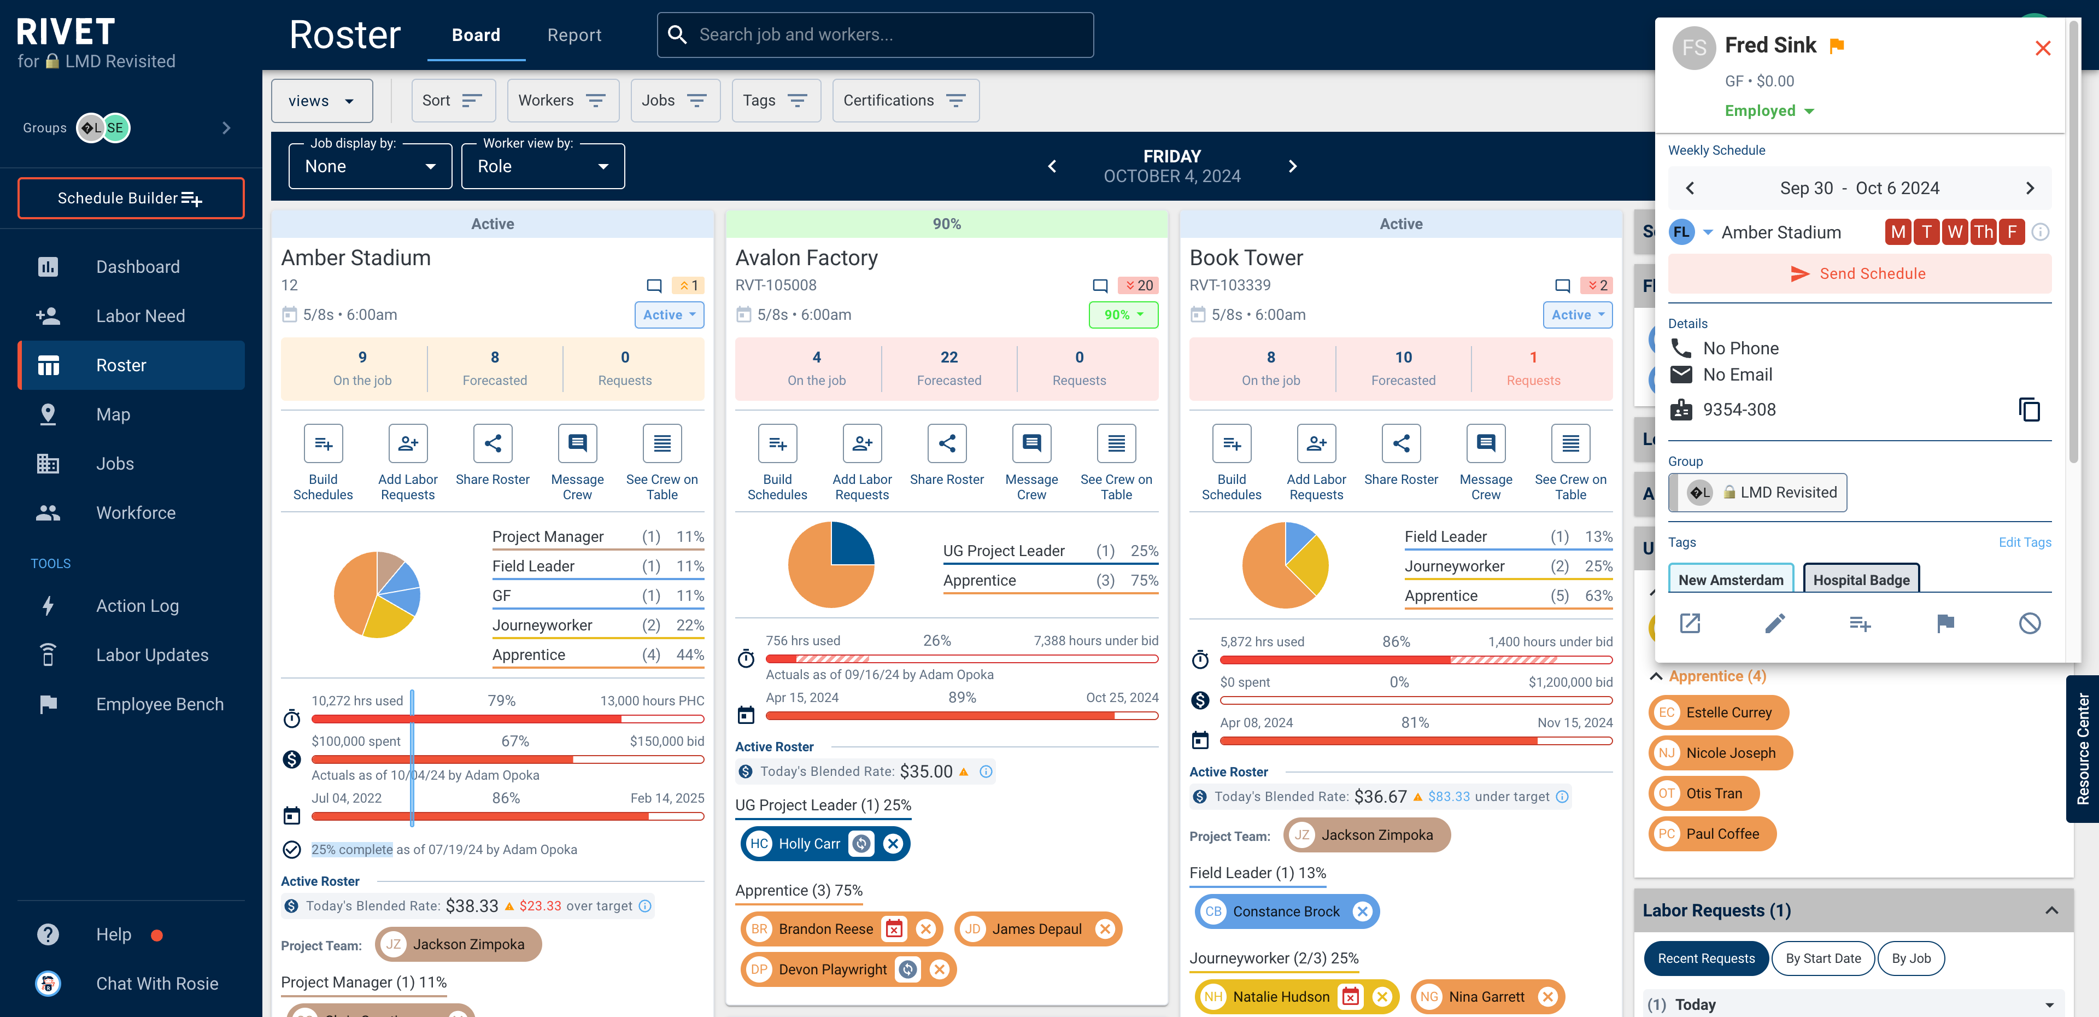
Task: Switch to the Board tab
Action: (x=476, y=35)
